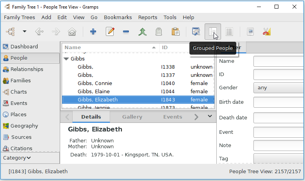
Task: Switch to the Events tab
Action: 173,117
